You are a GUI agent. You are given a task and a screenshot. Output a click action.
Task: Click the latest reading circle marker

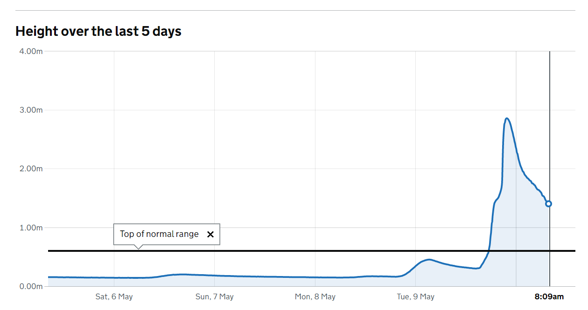tap(549, 203)
